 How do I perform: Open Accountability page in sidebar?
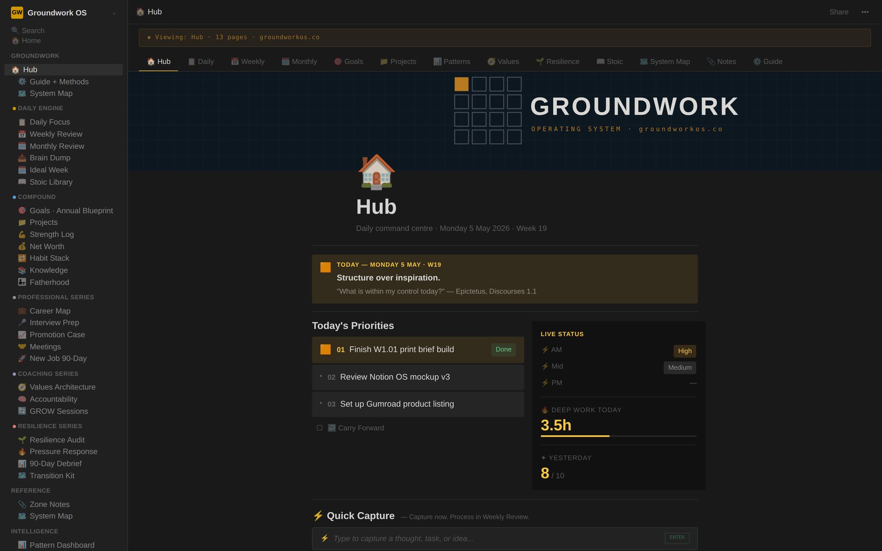63,399
